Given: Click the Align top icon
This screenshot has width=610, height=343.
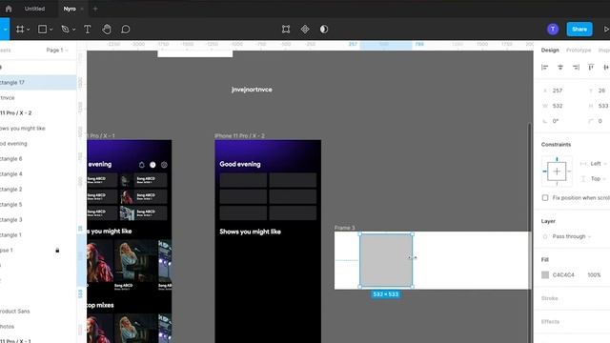Looking at the screenshot, I should pyautogui.click(x=591, y=68).
